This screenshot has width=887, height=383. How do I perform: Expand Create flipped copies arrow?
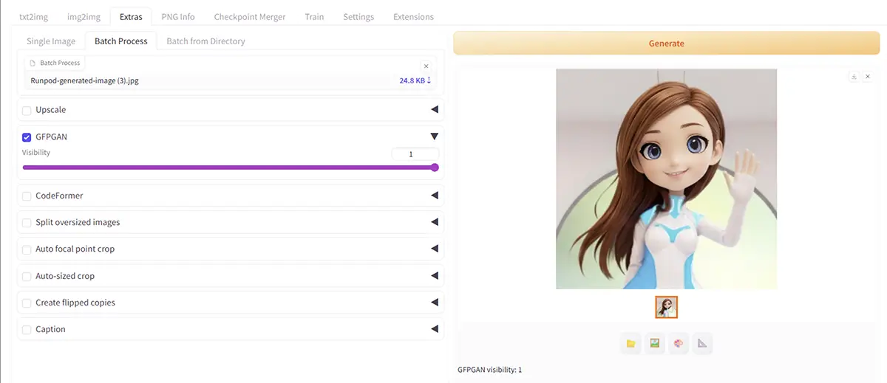(435, 303)
